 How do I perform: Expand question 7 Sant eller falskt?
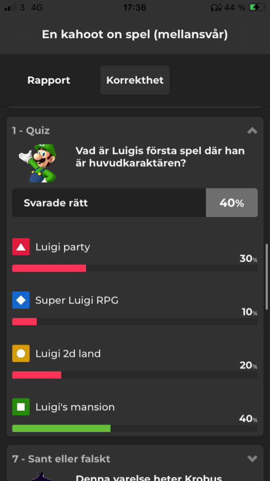252,459
